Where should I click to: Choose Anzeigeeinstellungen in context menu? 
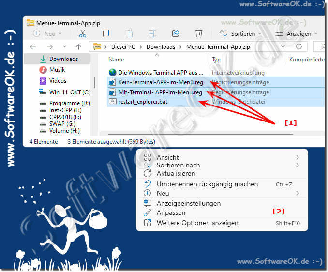[x=222, y=204]
